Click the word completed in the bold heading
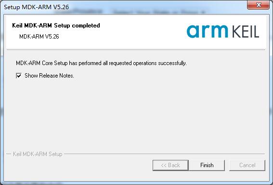Viewport: 273px width, 185px height. pos(86,26)
